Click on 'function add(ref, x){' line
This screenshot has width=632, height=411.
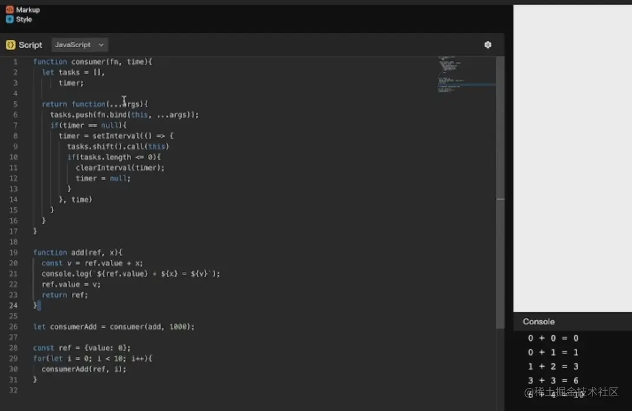78,253
